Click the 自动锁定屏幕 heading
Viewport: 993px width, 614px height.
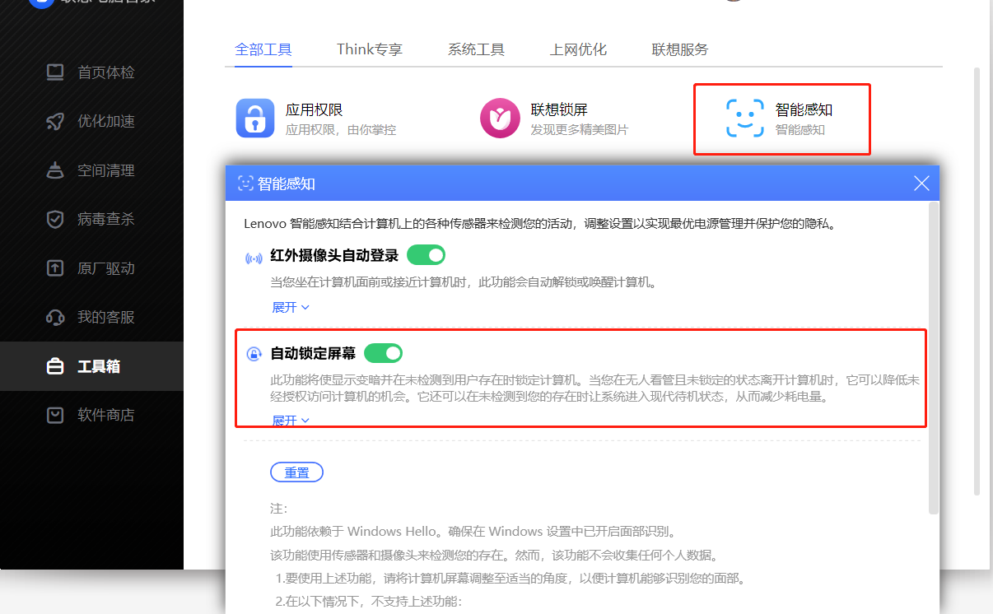[x=313, y=354]
